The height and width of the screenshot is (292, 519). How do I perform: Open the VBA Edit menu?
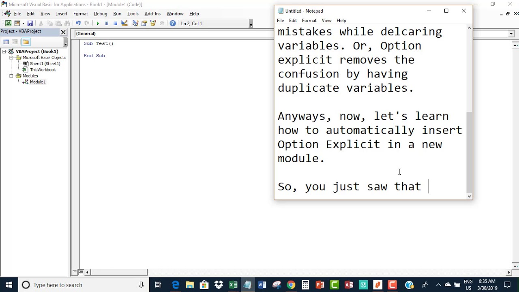point(31,14)
